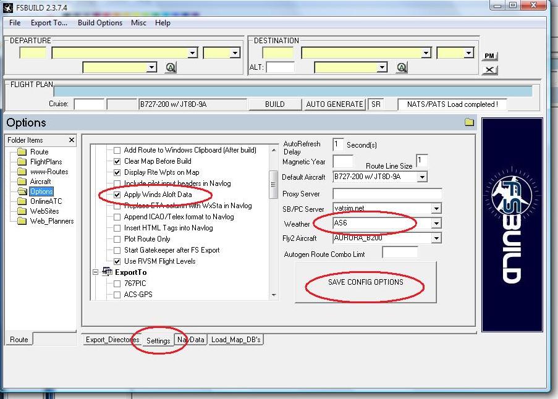Select the Aircraft folder in tree
The image size is (558, 399).
(40, 182)
